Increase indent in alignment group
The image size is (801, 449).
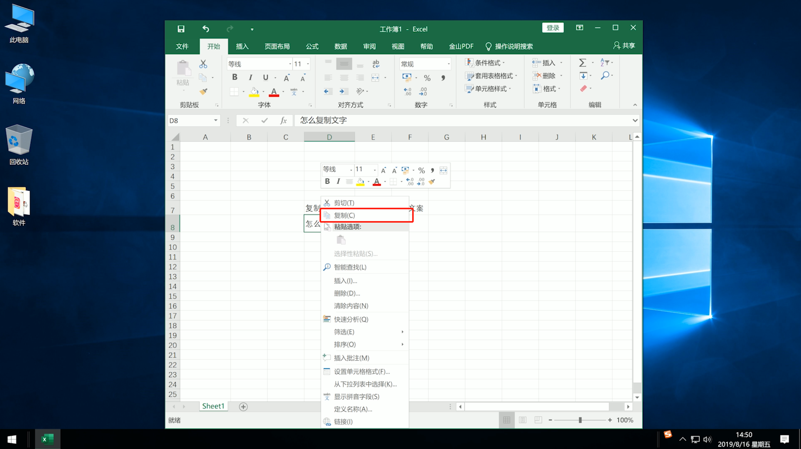coord(344,91)
